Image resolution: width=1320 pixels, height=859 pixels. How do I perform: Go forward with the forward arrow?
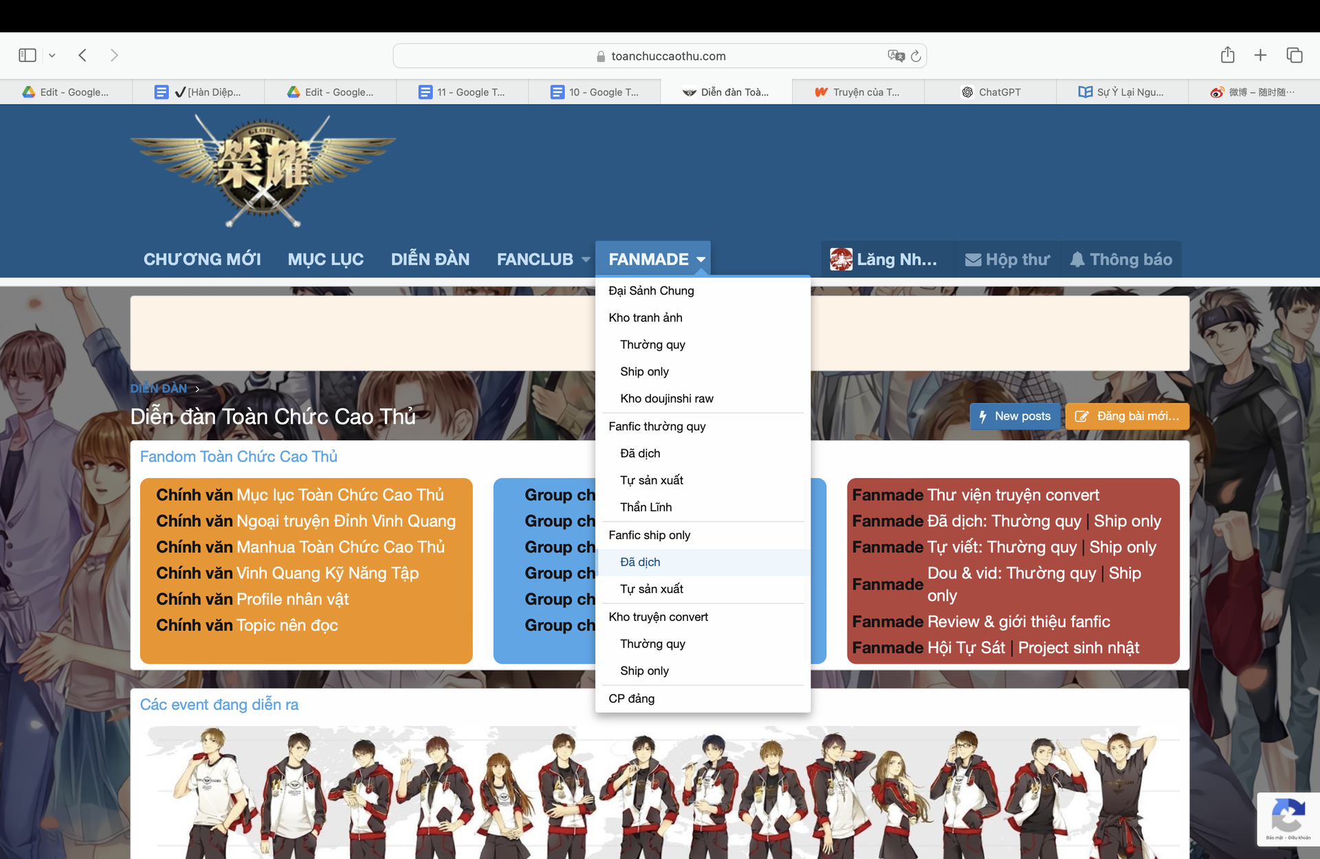point(114,55)
